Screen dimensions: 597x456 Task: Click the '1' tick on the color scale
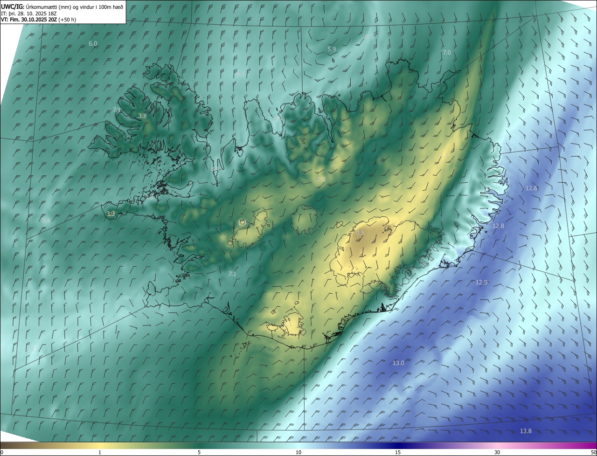[100, 452]
